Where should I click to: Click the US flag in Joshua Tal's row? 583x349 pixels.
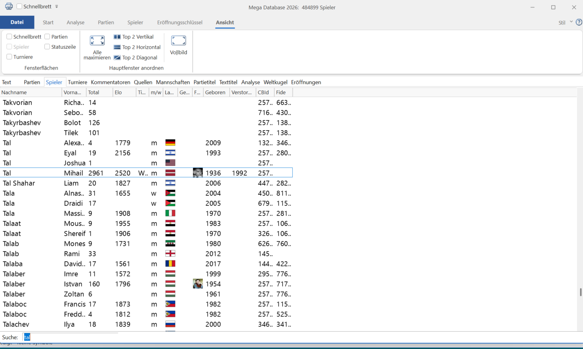[x=170, y=163]
